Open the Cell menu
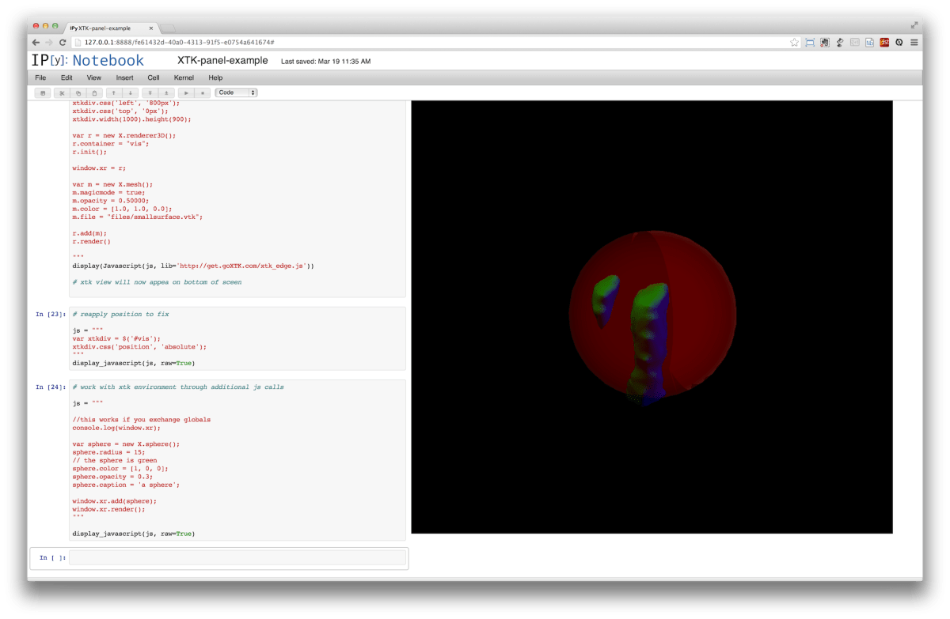Image resolution: width=950 pixels, height=619 pixels. [x=154, y=77]
